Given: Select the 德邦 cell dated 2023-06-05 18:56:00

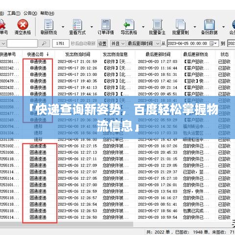Looking at the screenshot, I should pyautogui.click(x=38, y=140).
